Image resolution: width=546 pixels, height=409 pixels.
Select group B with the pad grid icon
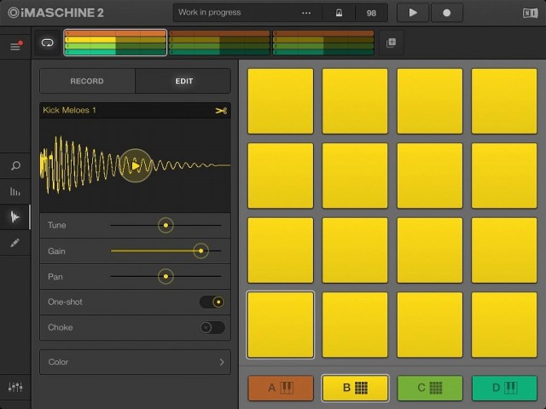[x=355, y=388]
